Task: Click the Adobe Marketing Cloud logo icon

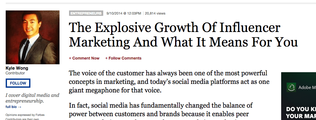Action: pyautogui.click(x=291, y=87)
